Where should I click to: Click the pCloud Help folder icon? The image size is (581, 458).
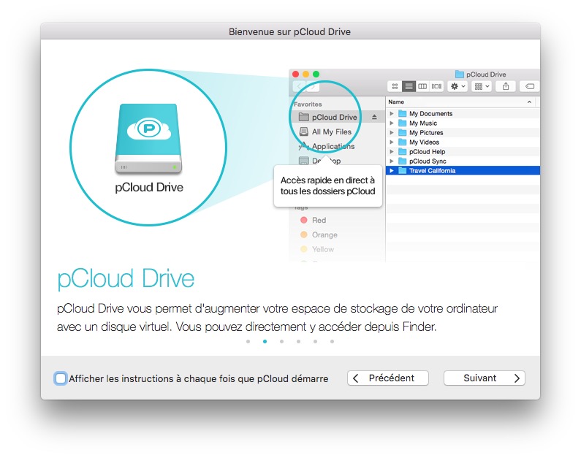(x=402, y=151)
